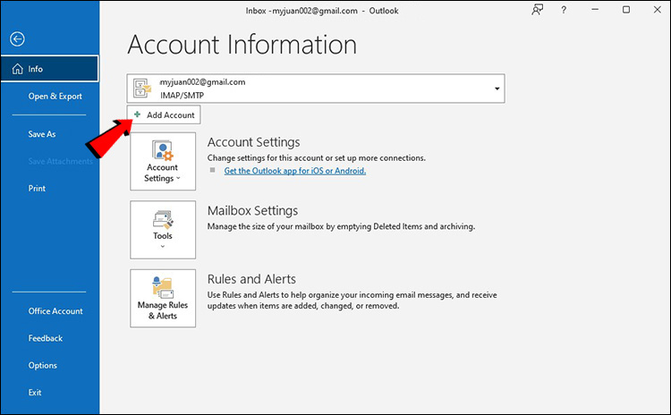The width and height of the screenshot is (671, 415).
Task: Click the IMAP account icon in selector
Action: click(x=143, y=88)
